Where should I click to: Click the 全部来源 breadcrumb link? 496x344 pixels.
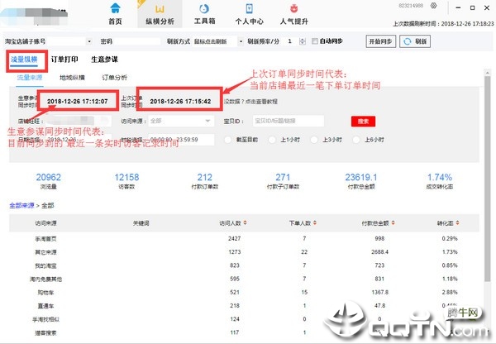pyautogui.click(x=21, y=206)
